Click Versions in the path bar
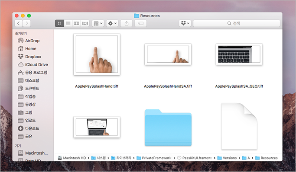Screen dimensions: 296x172 227,158
